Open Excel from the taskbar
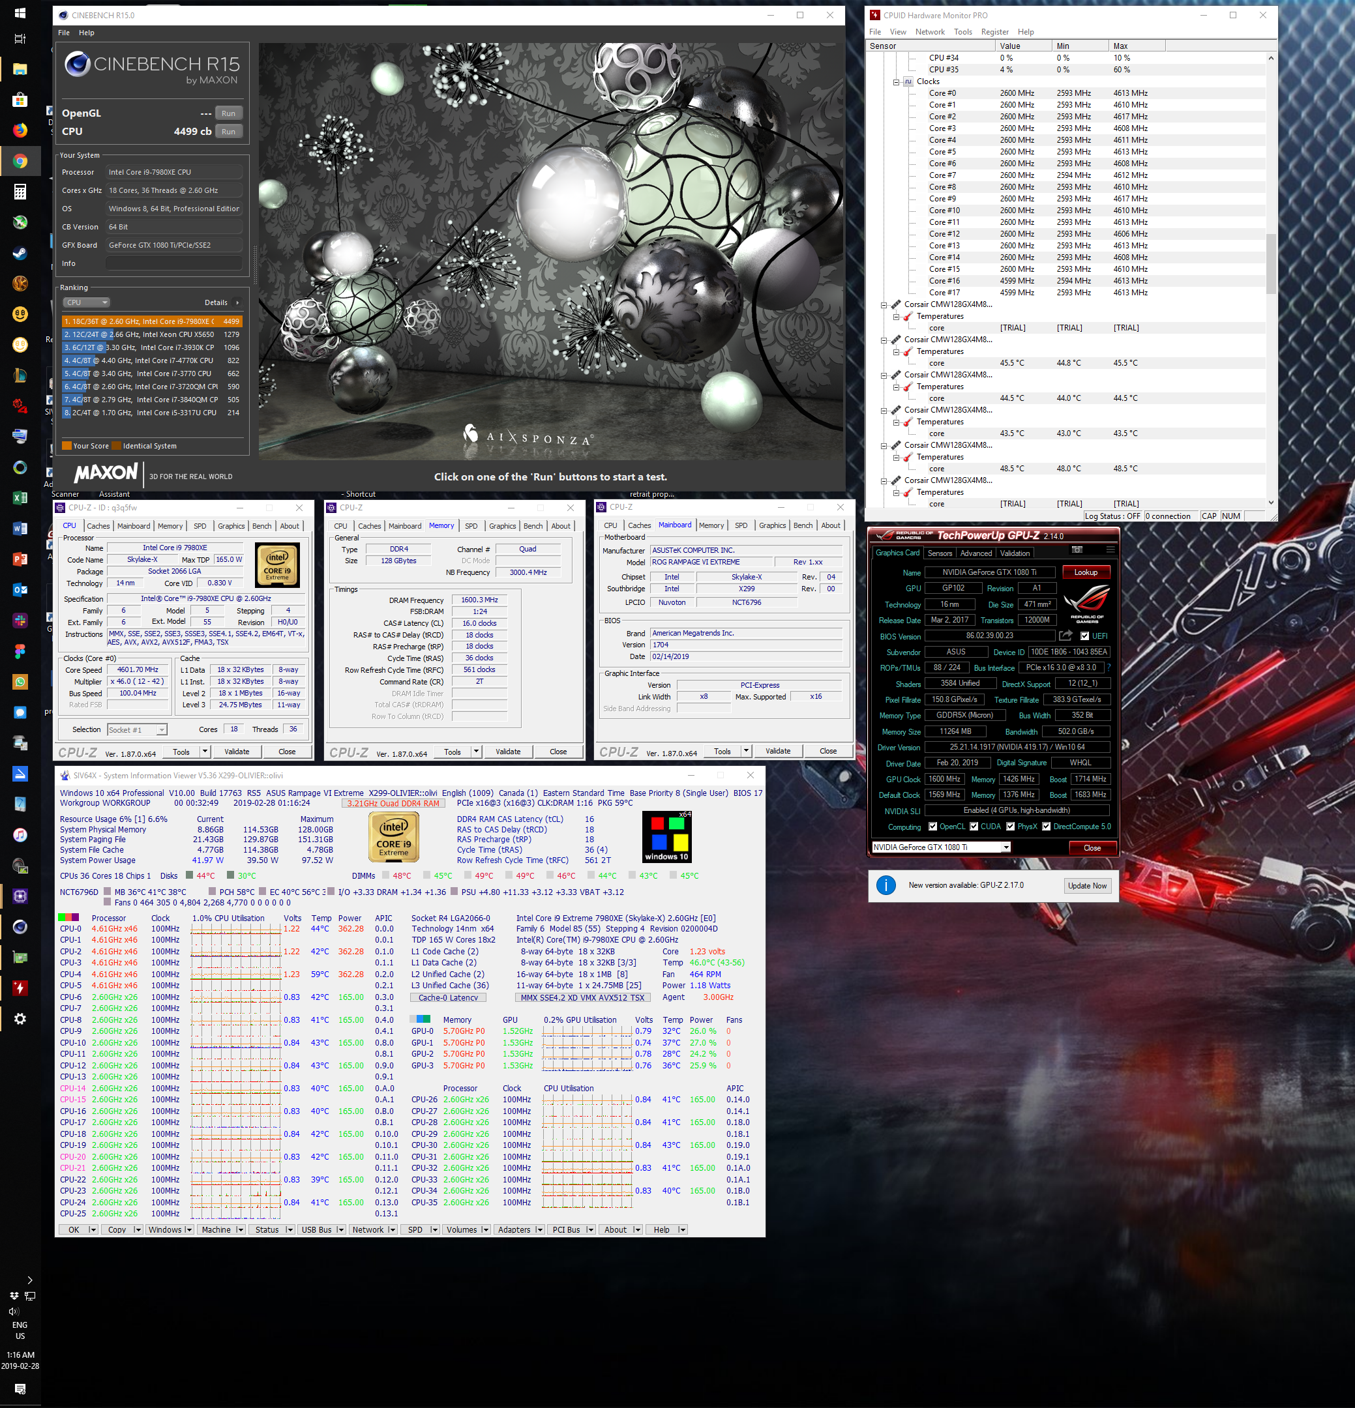 click(x=20, y=498)
